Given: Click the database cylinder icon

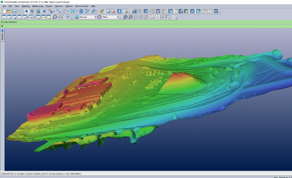Looking at the screenshot, I should (81, 11).
